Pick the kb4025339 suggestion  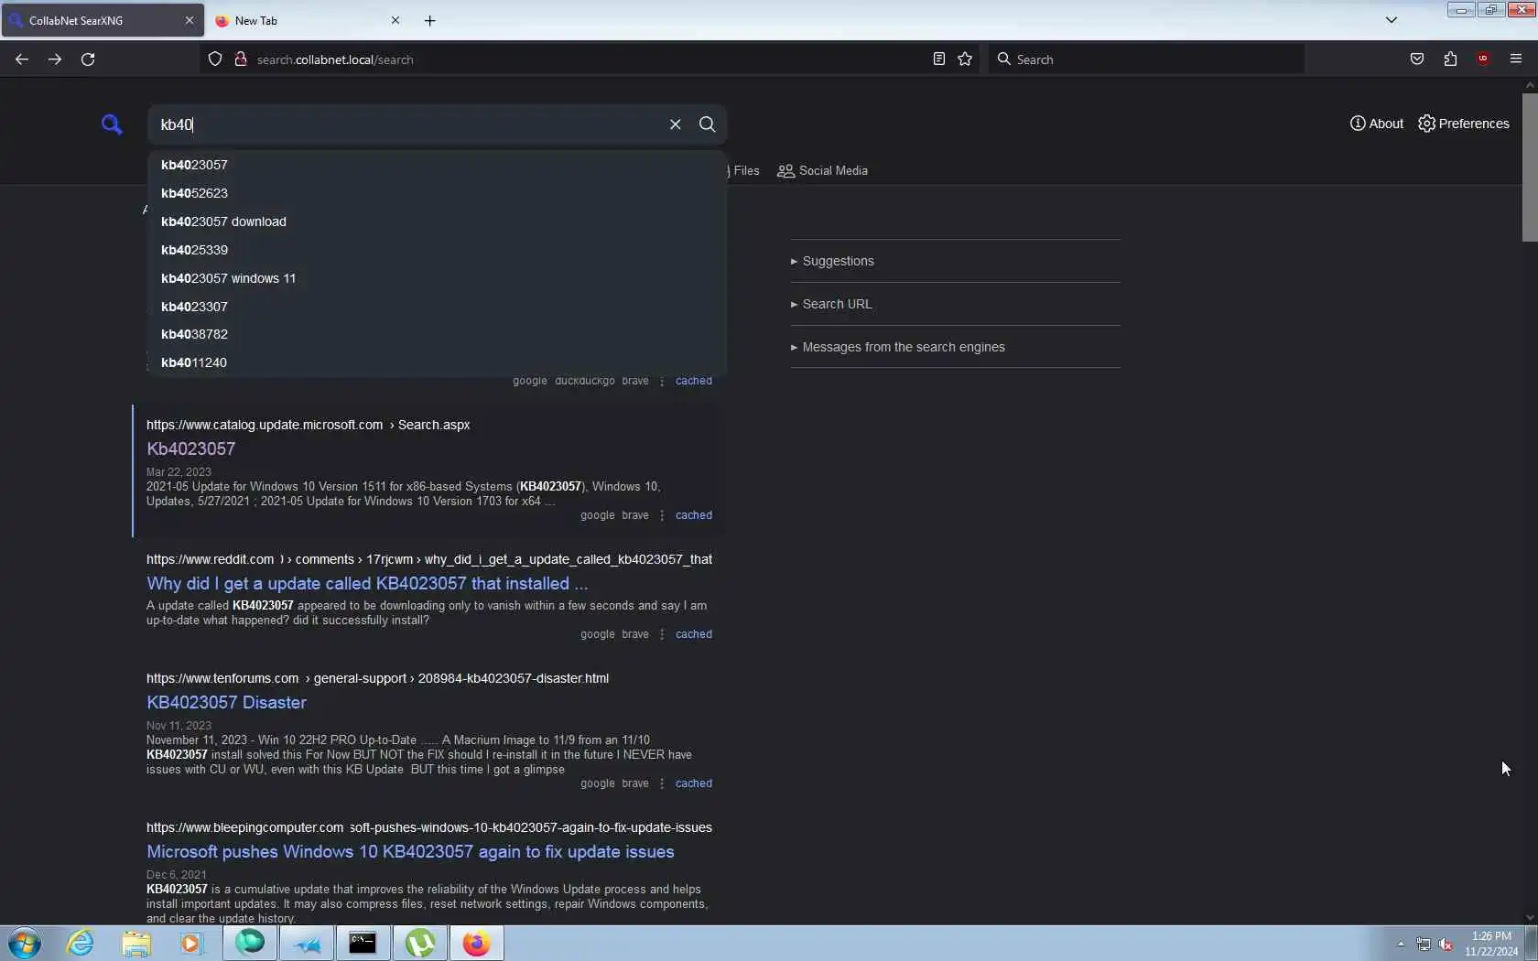point(437,250)
